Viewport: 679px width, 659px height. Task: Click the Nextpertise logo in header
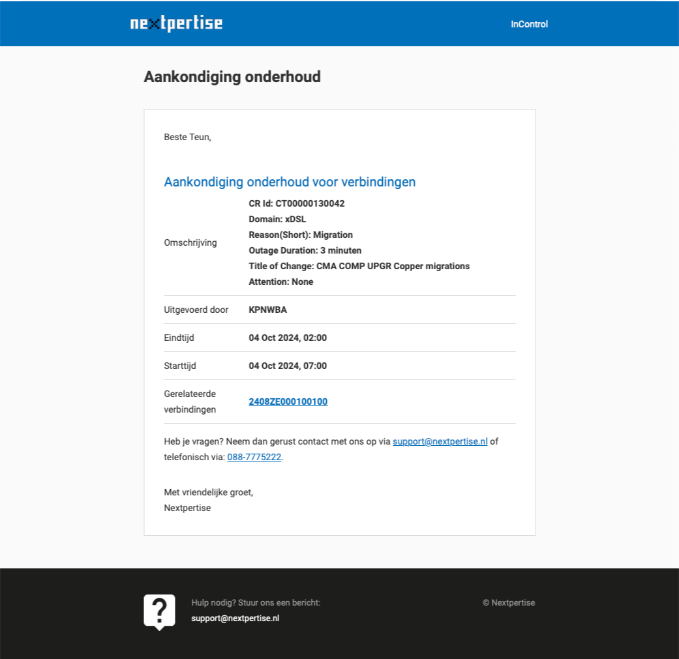point(176,23)
